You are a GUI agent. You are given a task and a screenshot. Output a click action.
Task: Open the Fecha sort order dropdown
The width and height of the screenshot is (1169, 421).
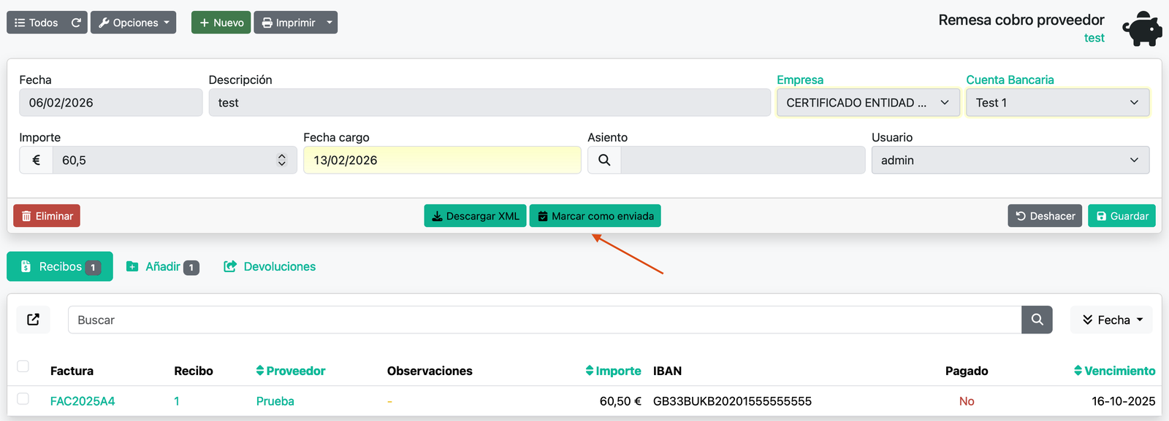pos(1111,320)
